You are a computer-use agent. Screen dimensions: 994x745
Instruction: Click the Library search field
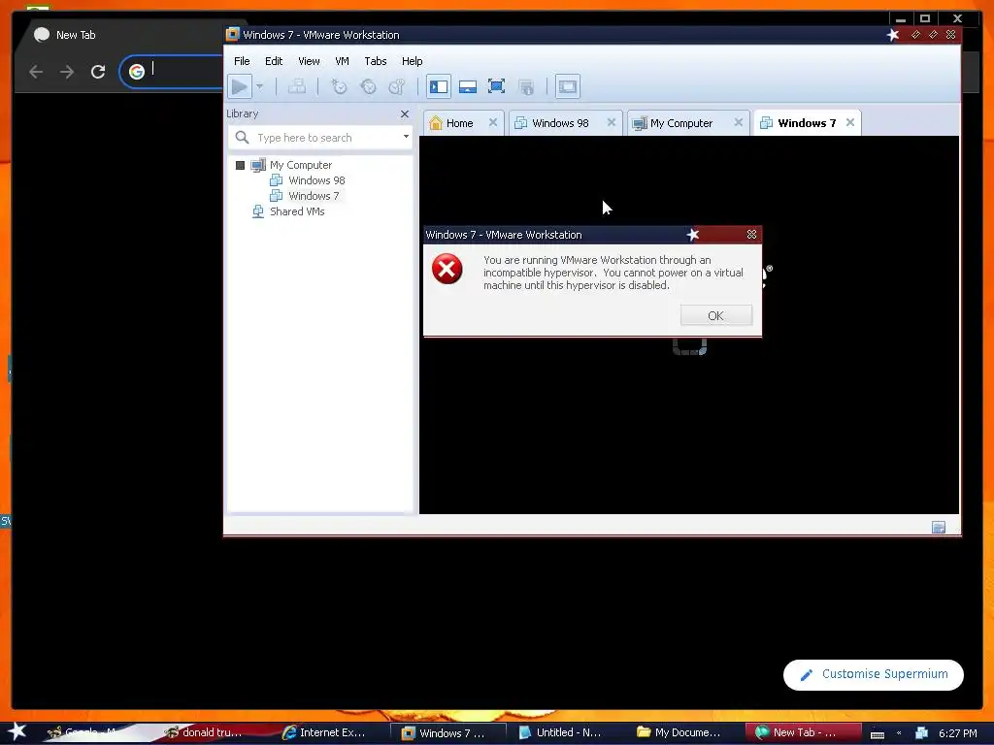pos(320,138)
